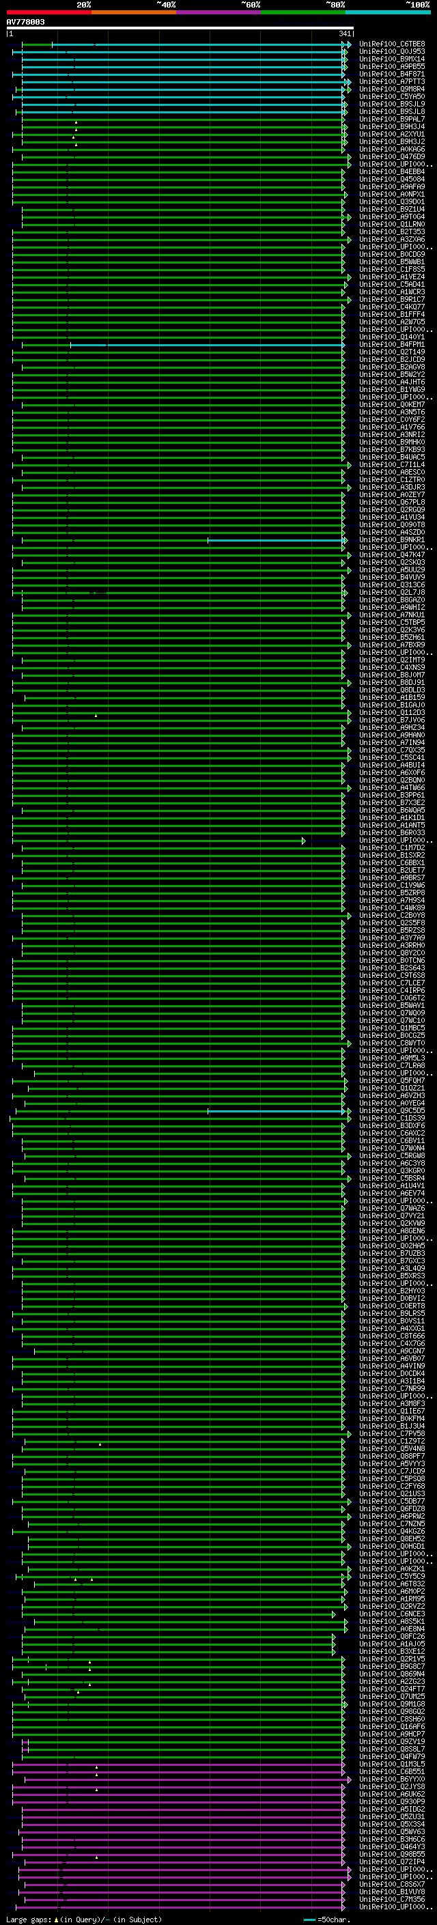The height and width of the screenshot is (1925, 437).
Task: Click label UniRef100_B9R1C7
Action: [x=392, y=299]
